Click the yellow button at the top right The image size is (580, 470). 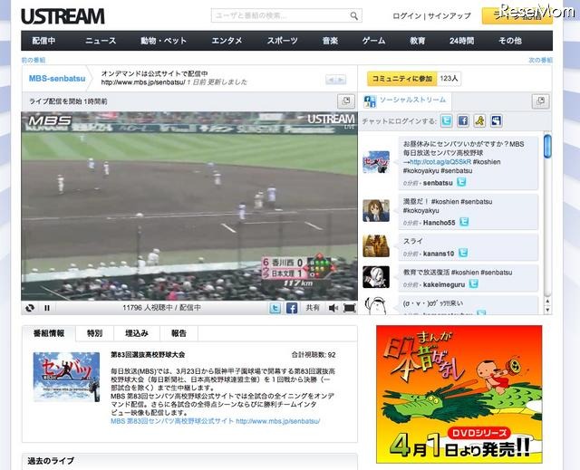tap(517, 16)
